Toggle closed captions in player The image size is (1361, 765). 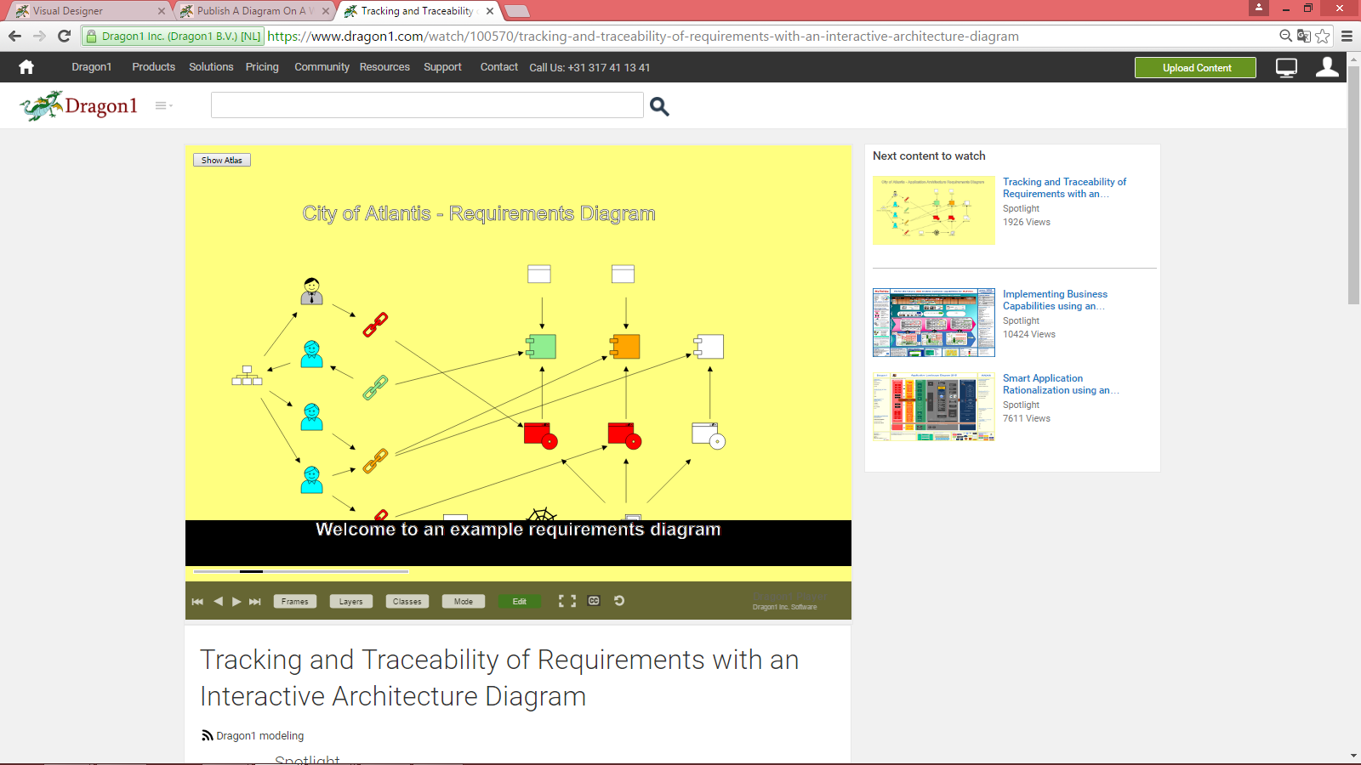pos(594,601)
